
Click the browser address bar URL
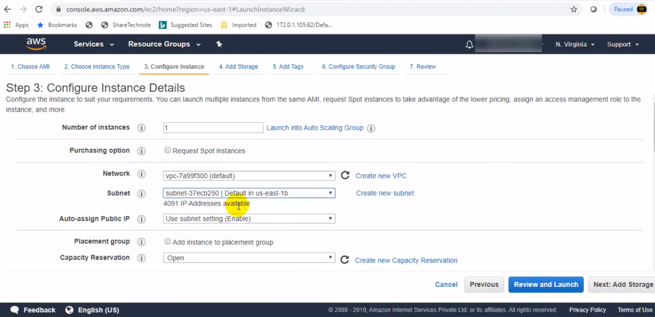tap(186, 9)
